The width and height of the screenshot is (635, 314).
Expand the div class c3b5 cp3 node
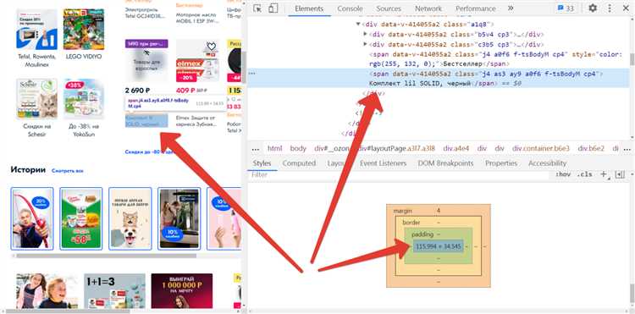[x=365, y=44]
